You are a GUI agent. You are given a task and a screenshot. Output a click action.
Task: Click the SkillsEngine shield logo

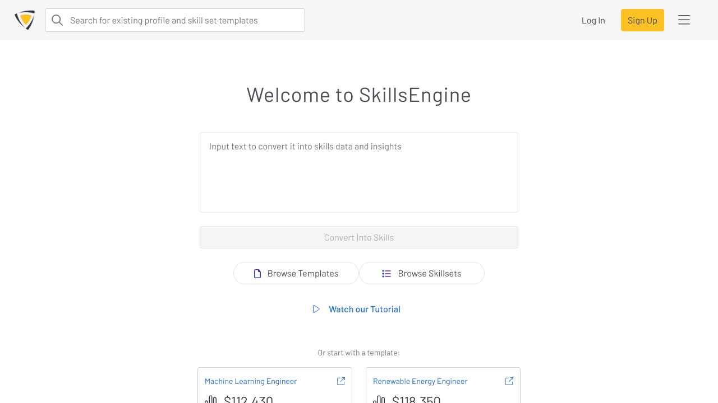pyautogui.click(x=25, y=20)
